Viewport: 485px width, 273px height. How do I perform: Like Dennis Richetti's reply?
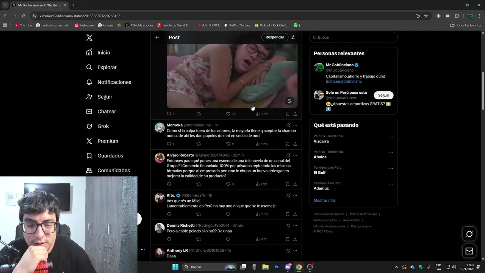point(228,239)
